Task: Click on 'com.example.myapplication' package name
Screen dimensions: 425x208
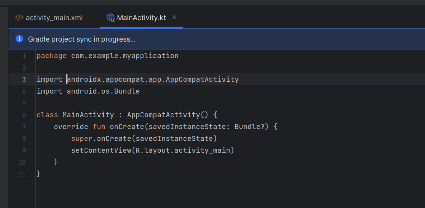Action: (x=124, y=56)
